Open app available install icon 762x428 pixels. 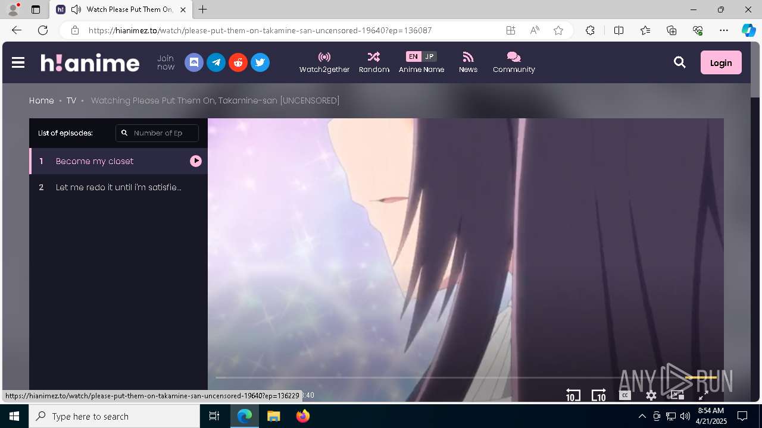[511, 30]
